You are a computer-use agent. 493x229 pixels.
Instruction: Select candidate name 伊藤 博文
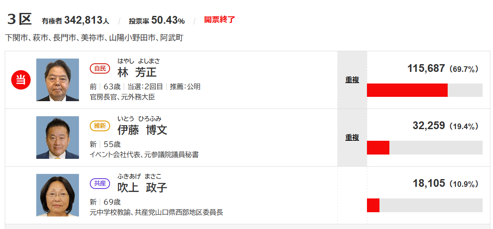[142, 130]
